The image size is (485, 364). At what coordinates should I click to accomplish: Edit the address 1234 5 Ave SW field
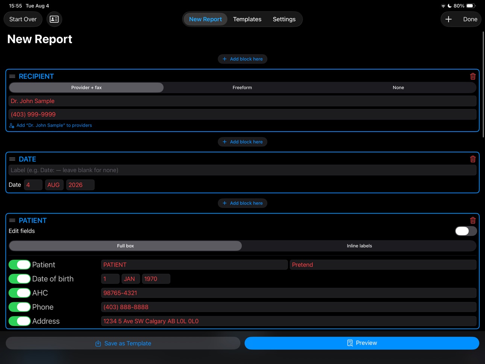coord(289,321)
